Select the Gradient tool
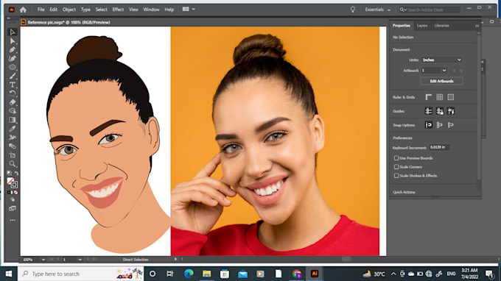This screenshot has height=281, width=501. tap(13, 120)
